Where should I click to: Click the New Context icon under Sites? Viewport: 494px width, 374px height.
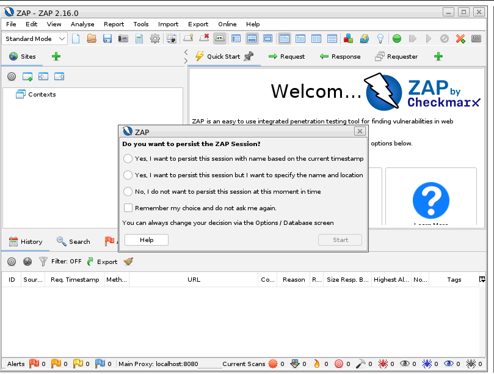tap(27, 76)
